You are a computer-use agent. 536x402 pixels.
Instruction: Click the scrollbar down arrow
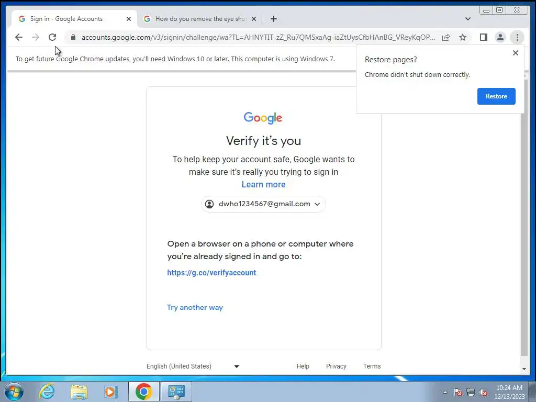pyautogui.click(x=524, y=368)
